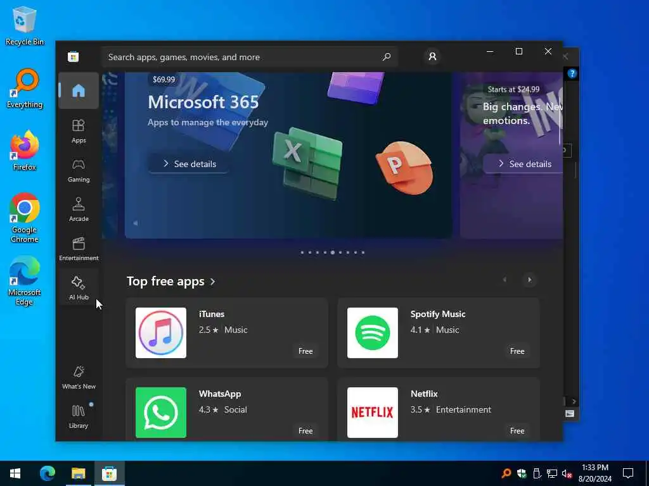This screenshot has width=649, height=486.
Task: Open the Apps section in sidebar
Action: (79, 131)
